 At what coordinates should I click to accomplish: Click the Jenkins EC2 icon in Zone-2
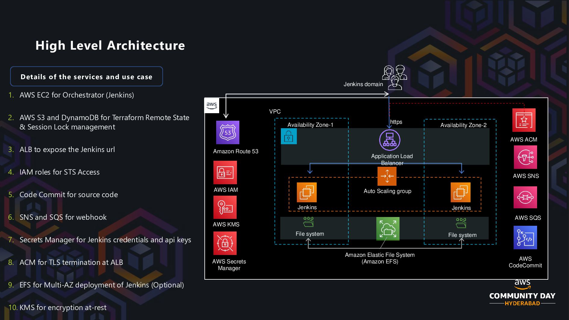pos(461,192)
